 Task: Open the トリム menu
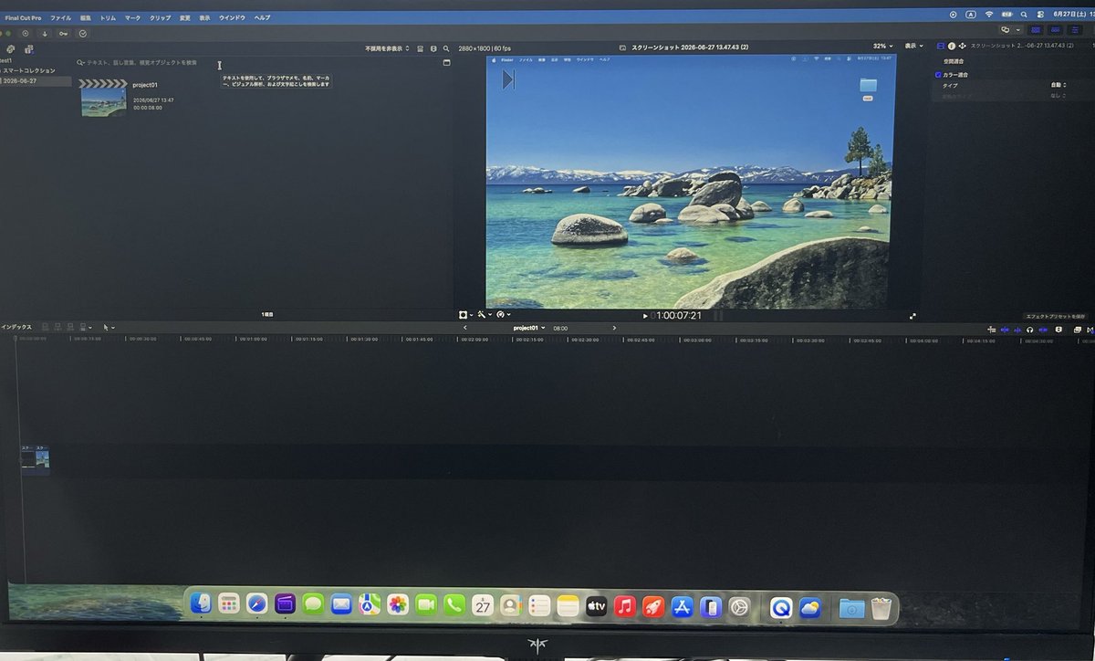[108, 17]
